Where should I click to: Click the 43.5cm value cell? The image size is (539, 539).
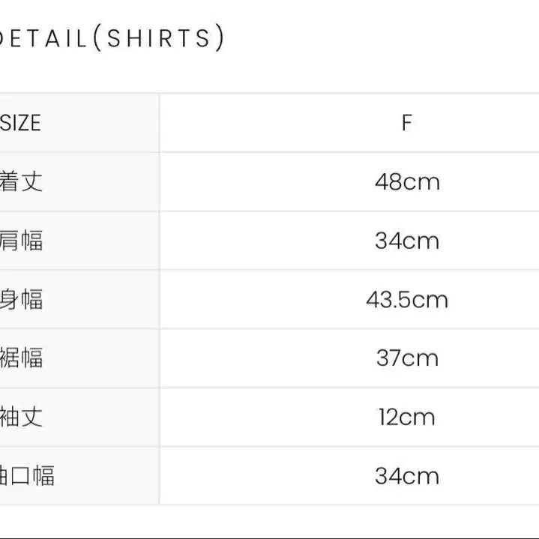349,299
